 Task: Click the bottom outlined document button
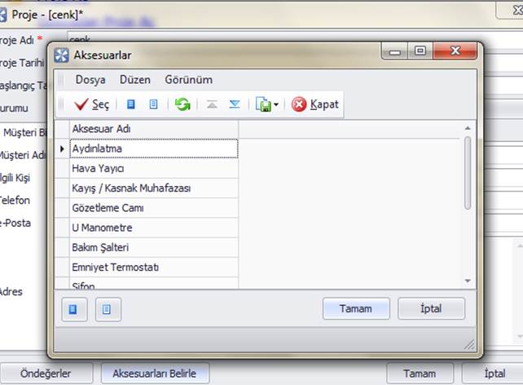(x=108, y=309)
